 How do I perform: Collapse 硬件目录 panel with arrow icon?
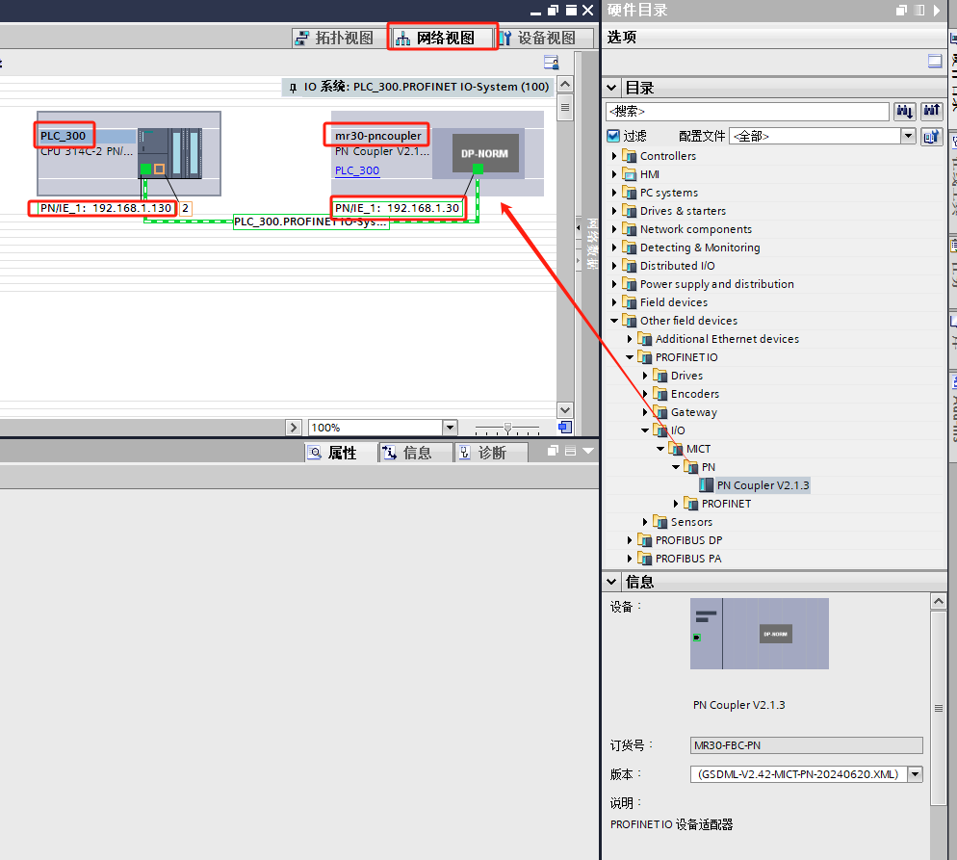click(x=937, y=11)
